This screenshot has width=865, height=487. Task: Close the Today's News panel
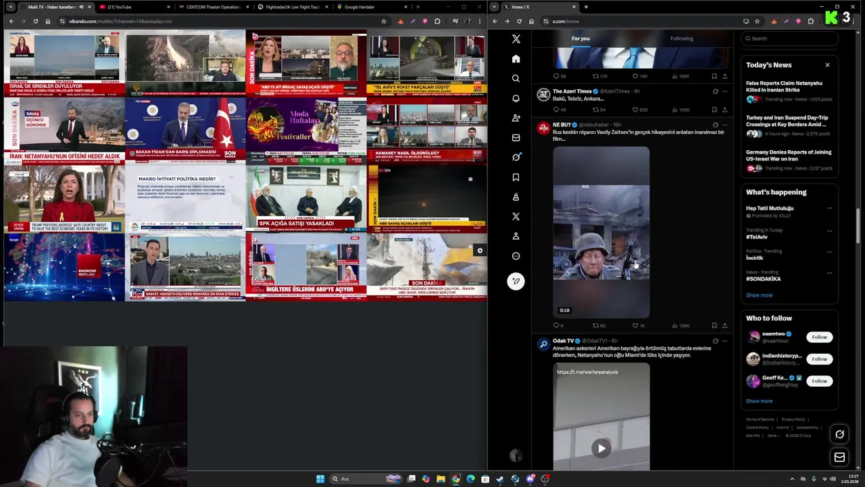point(827,65)
